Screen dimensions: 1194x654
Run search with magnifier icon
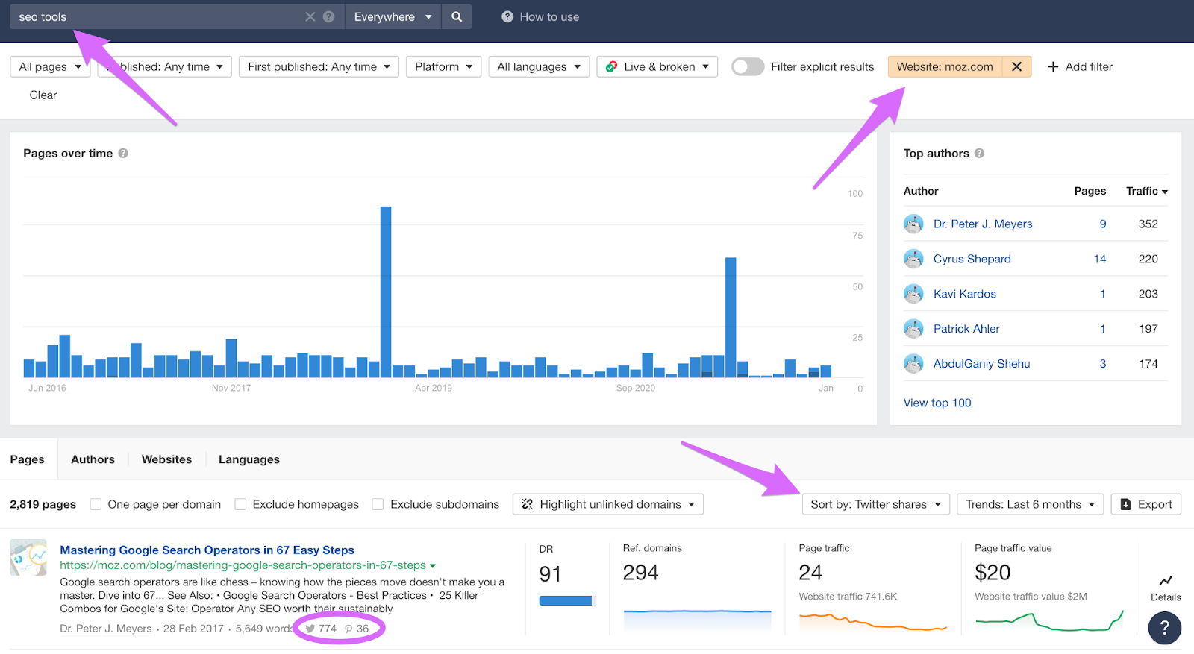click(x=457, y=16)
